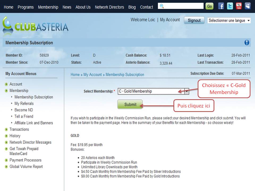Viewport: 255px width, 191px height.
Task: Click the Member Since date 07-Dec-2010
Action: tap(49, 62)
